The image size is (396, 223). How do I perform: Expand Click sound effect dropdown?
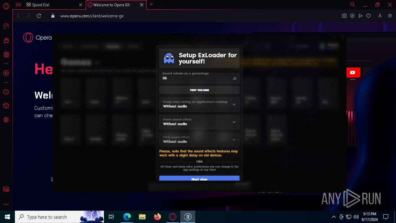(199, 140)
